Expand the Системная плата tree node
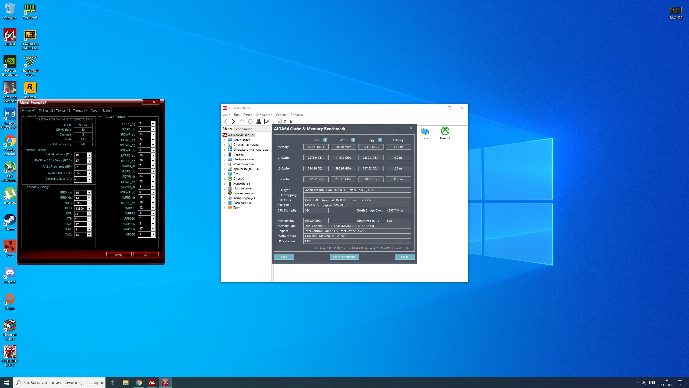Image resolution: width=689 pixels, height=388 pixels. (225, 145)
